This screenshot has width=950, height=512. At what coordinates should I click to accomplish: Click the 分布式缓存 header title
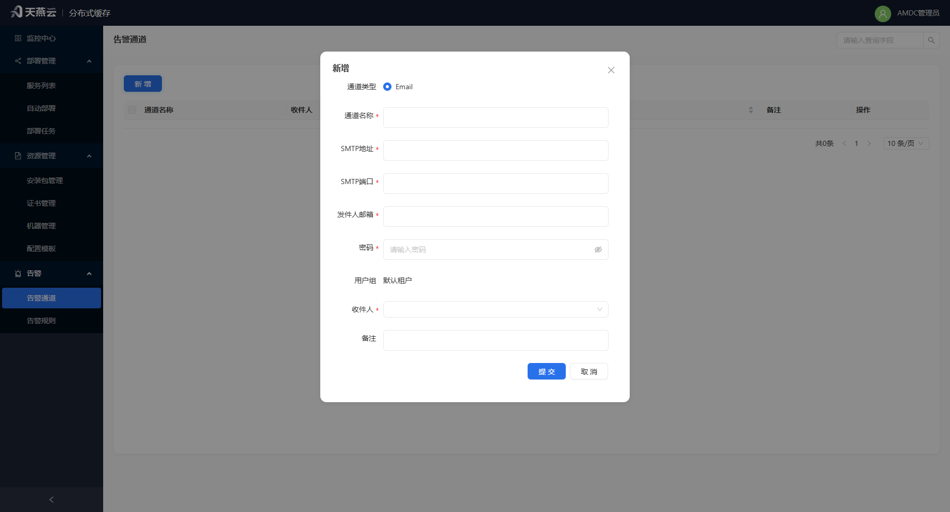90,13
